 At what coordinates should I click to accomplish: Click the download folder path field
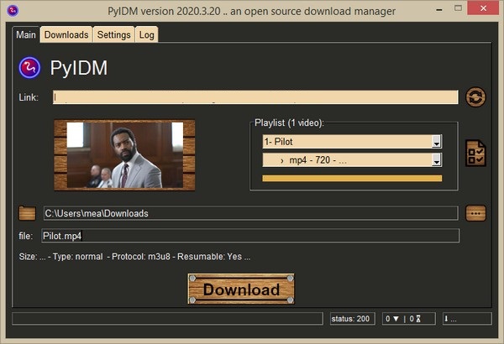[250, 213]
